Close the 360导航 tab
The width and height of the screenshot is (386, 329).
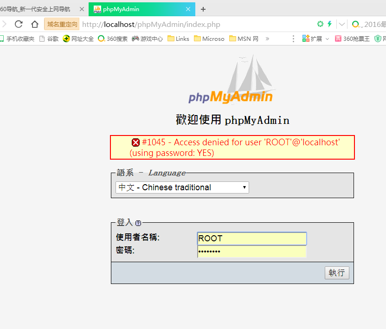coord(82,9)
